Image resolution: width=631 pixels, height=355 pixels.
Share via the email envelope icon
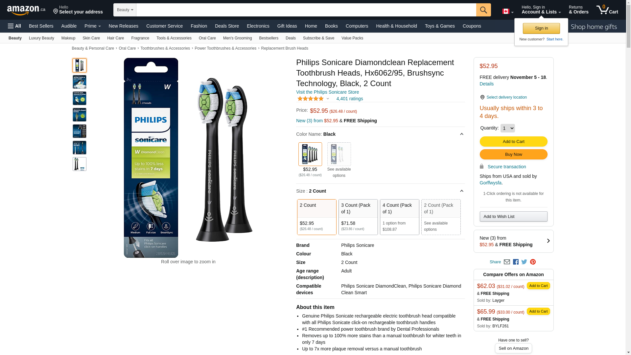point(507,262)
